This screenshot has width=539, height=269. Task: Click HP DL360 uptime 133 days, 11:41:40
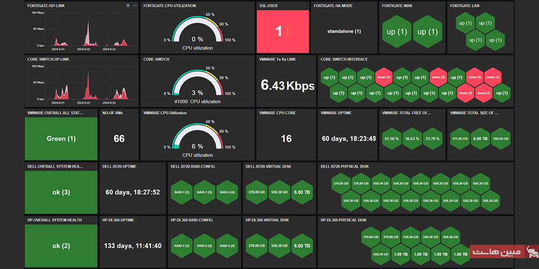133,246
